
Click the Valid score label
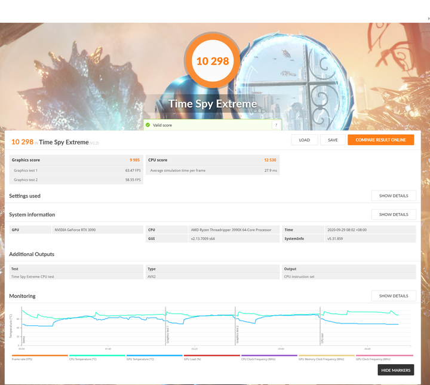tap(162, 125)
